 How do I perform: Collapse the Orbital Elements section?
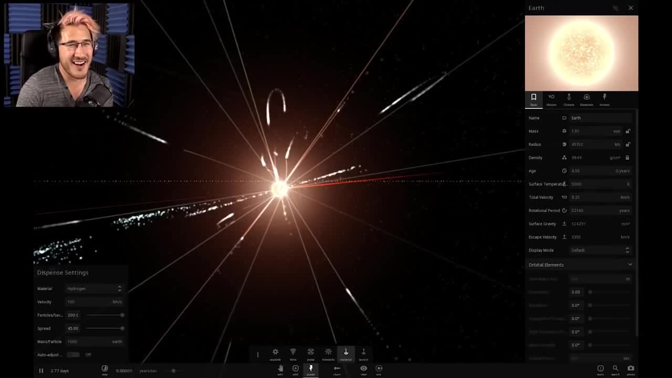coord(630,265)
